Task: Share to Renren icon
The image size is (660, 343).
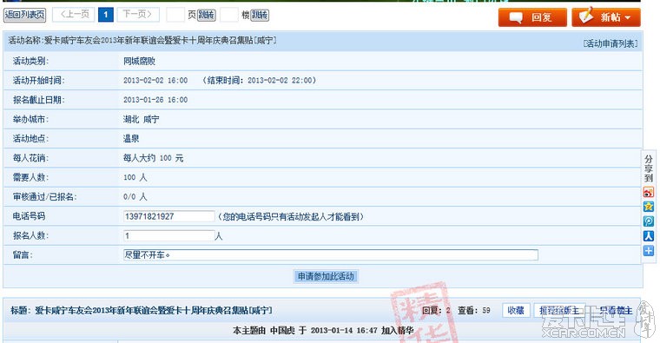Action: tap(648, 236)
